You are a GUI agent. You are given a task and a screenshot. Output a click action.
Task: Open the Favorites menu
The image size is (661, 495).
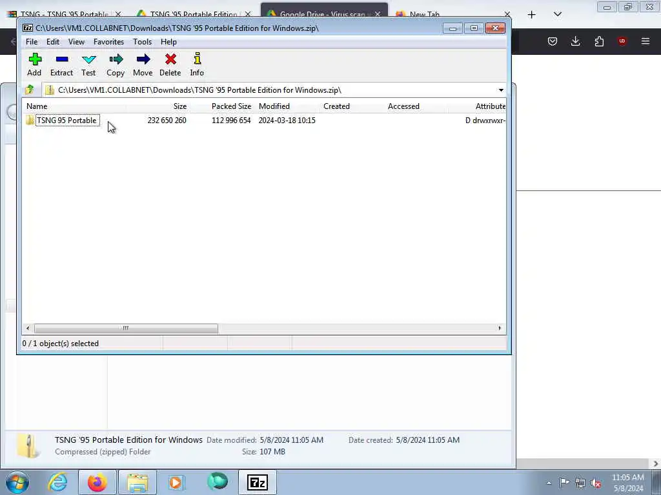[x=108, y=42]
